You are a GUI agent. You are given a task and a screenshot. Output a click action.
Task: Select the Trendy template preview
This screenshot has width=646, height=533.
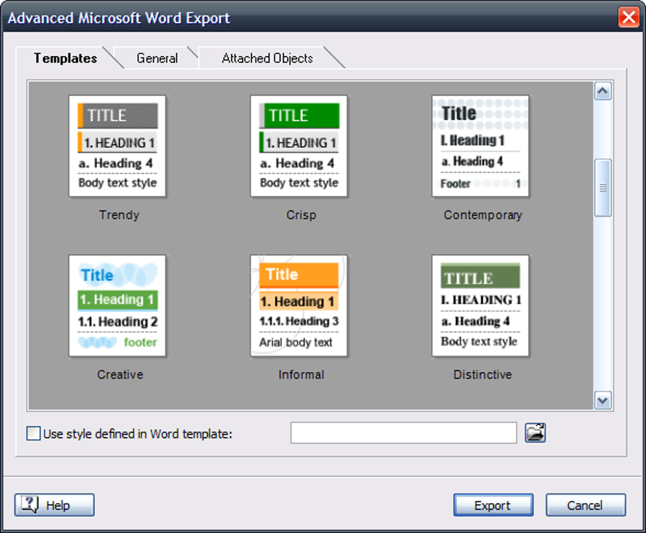(x=117, y=146)
